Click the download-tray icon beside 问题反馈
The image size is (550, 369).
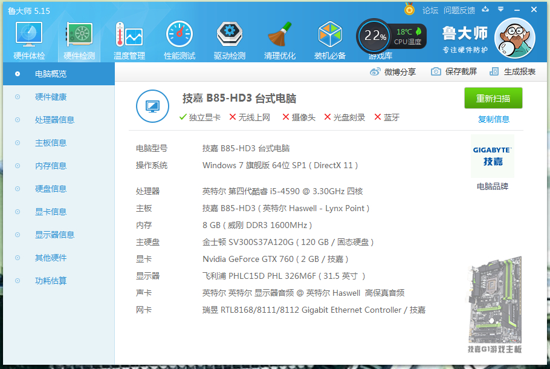click(x=485, y=10)
